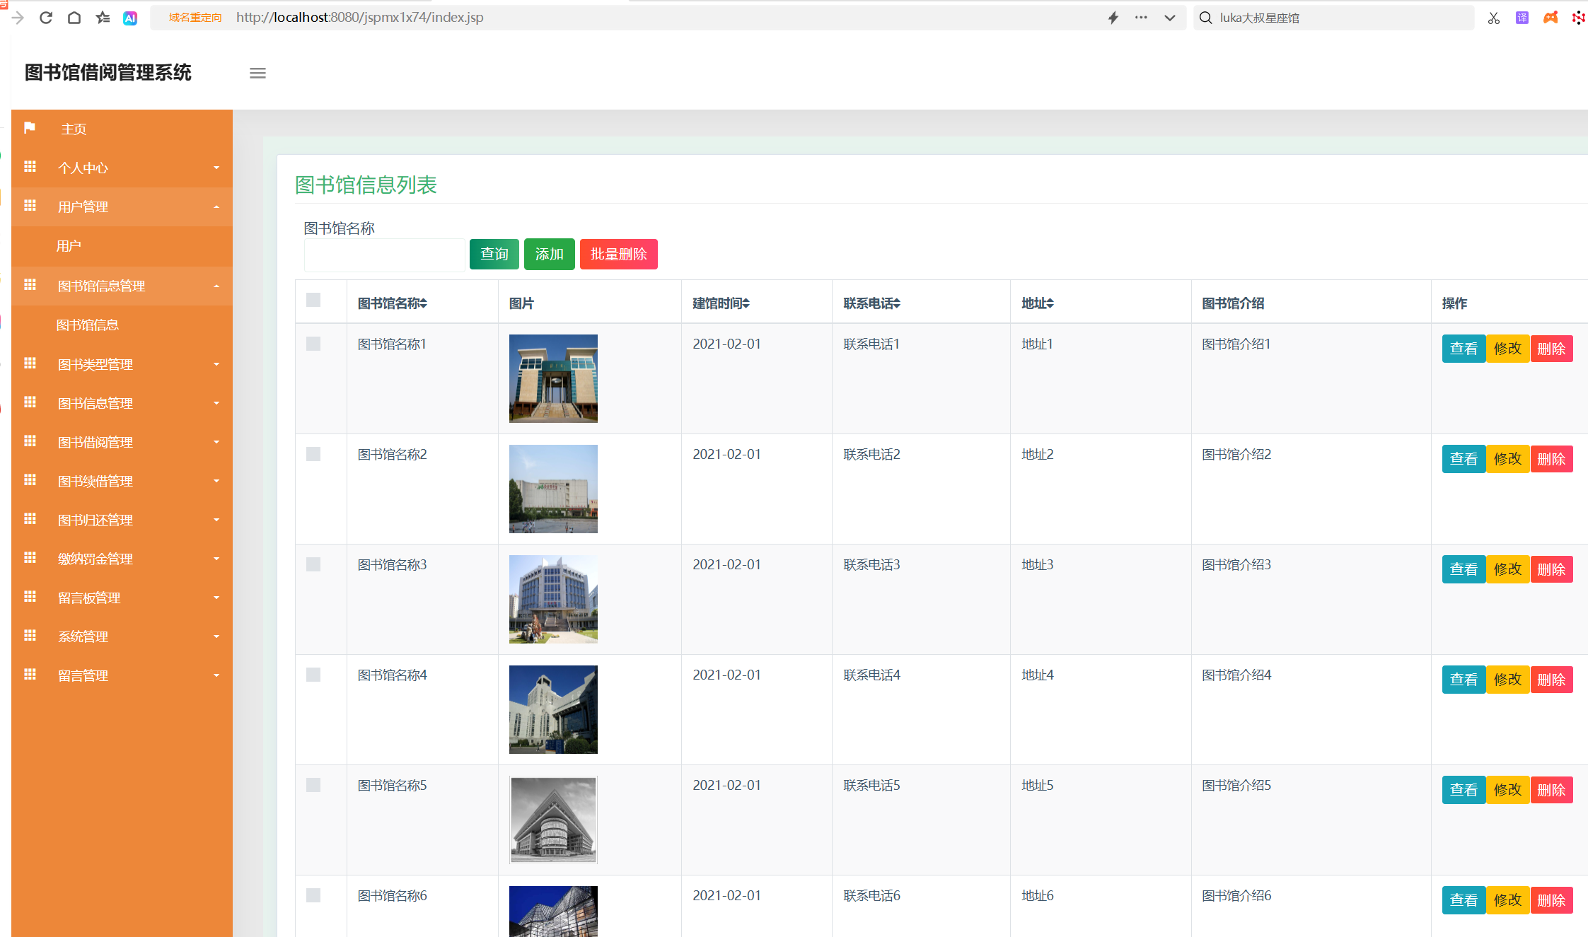This screenshot has height=937, width=1588.
Task: Check the checkbox for 图书馆名称3 row
Action: pos(313,564)
